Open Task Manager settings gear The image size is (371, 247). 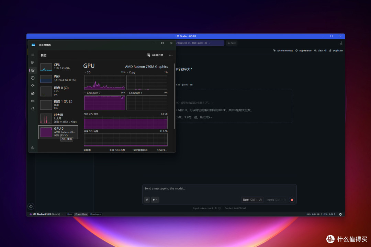(33, 148)
